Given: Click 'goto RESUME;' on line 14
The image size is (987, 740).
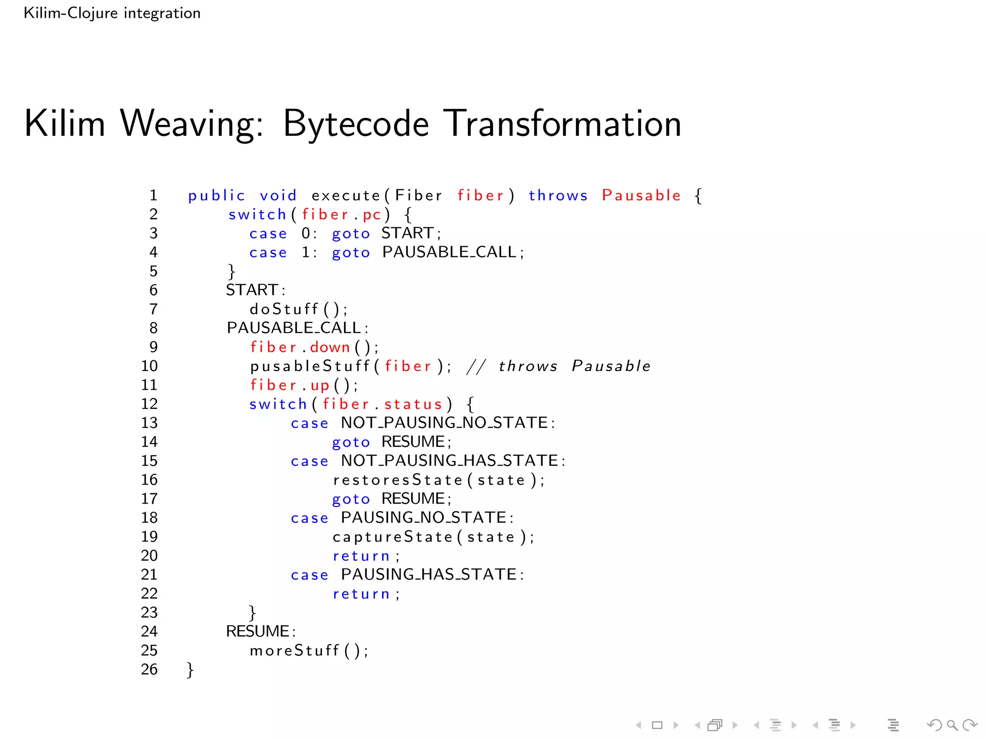Looking at the screenshot, I should click(392, 442).
